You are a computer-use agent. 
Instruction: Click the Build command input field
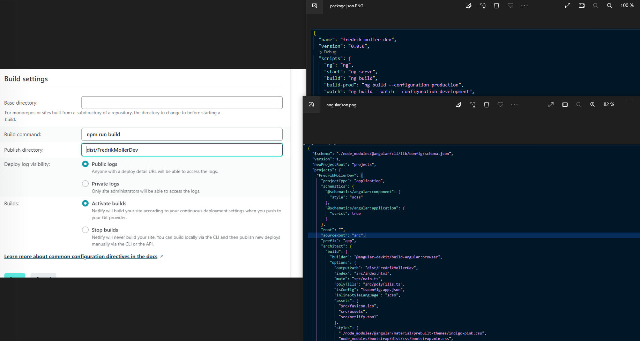(x=182, y=134)
